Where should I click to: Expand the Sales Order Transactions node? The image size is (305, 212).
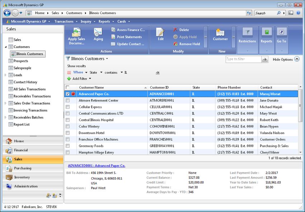[5, 103]
